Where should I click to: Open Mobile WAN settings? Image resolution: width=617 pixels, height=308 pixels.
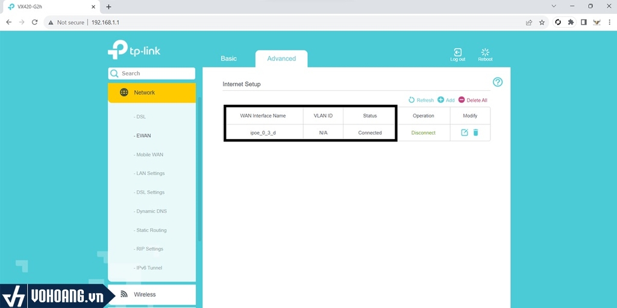click(148, 155)
